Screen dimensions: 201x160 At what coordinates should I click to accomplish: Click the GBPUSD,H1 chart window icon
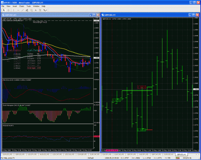[103, 15]
